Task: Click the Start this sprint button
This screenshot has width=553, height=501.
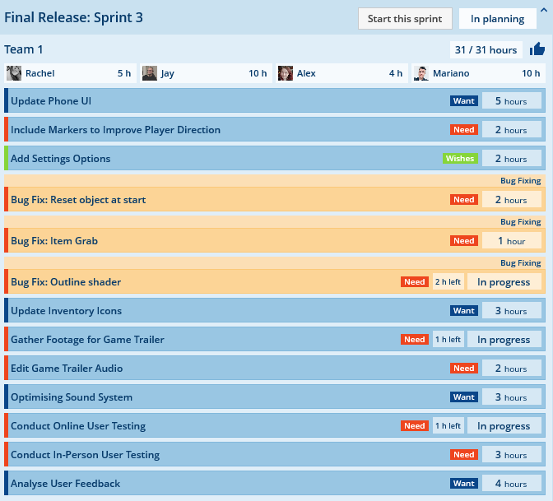Action: coord(405,18)
